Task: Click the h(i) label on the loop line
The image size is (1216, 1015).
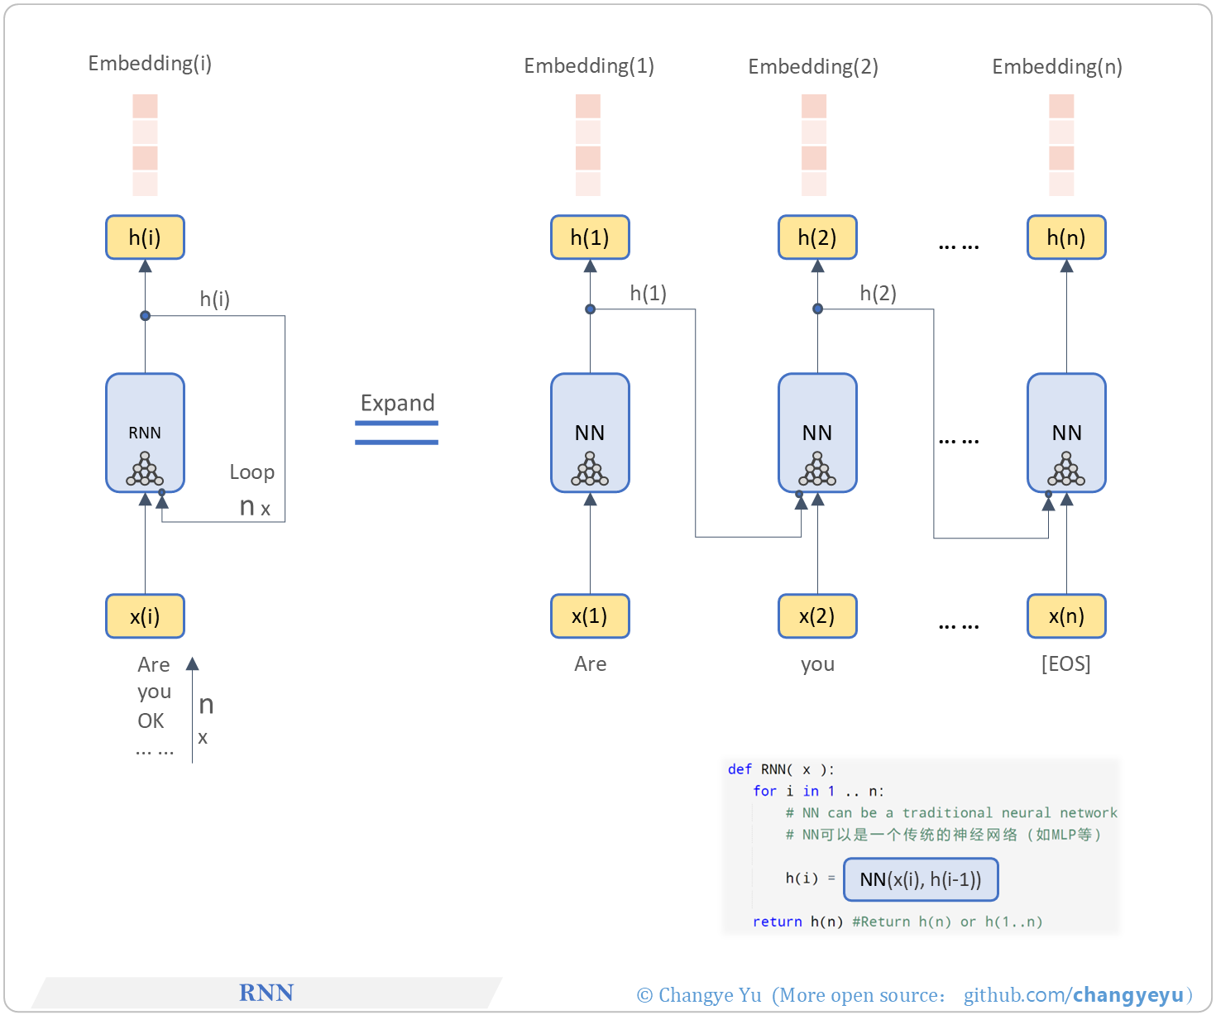Action: coord(214,299)
